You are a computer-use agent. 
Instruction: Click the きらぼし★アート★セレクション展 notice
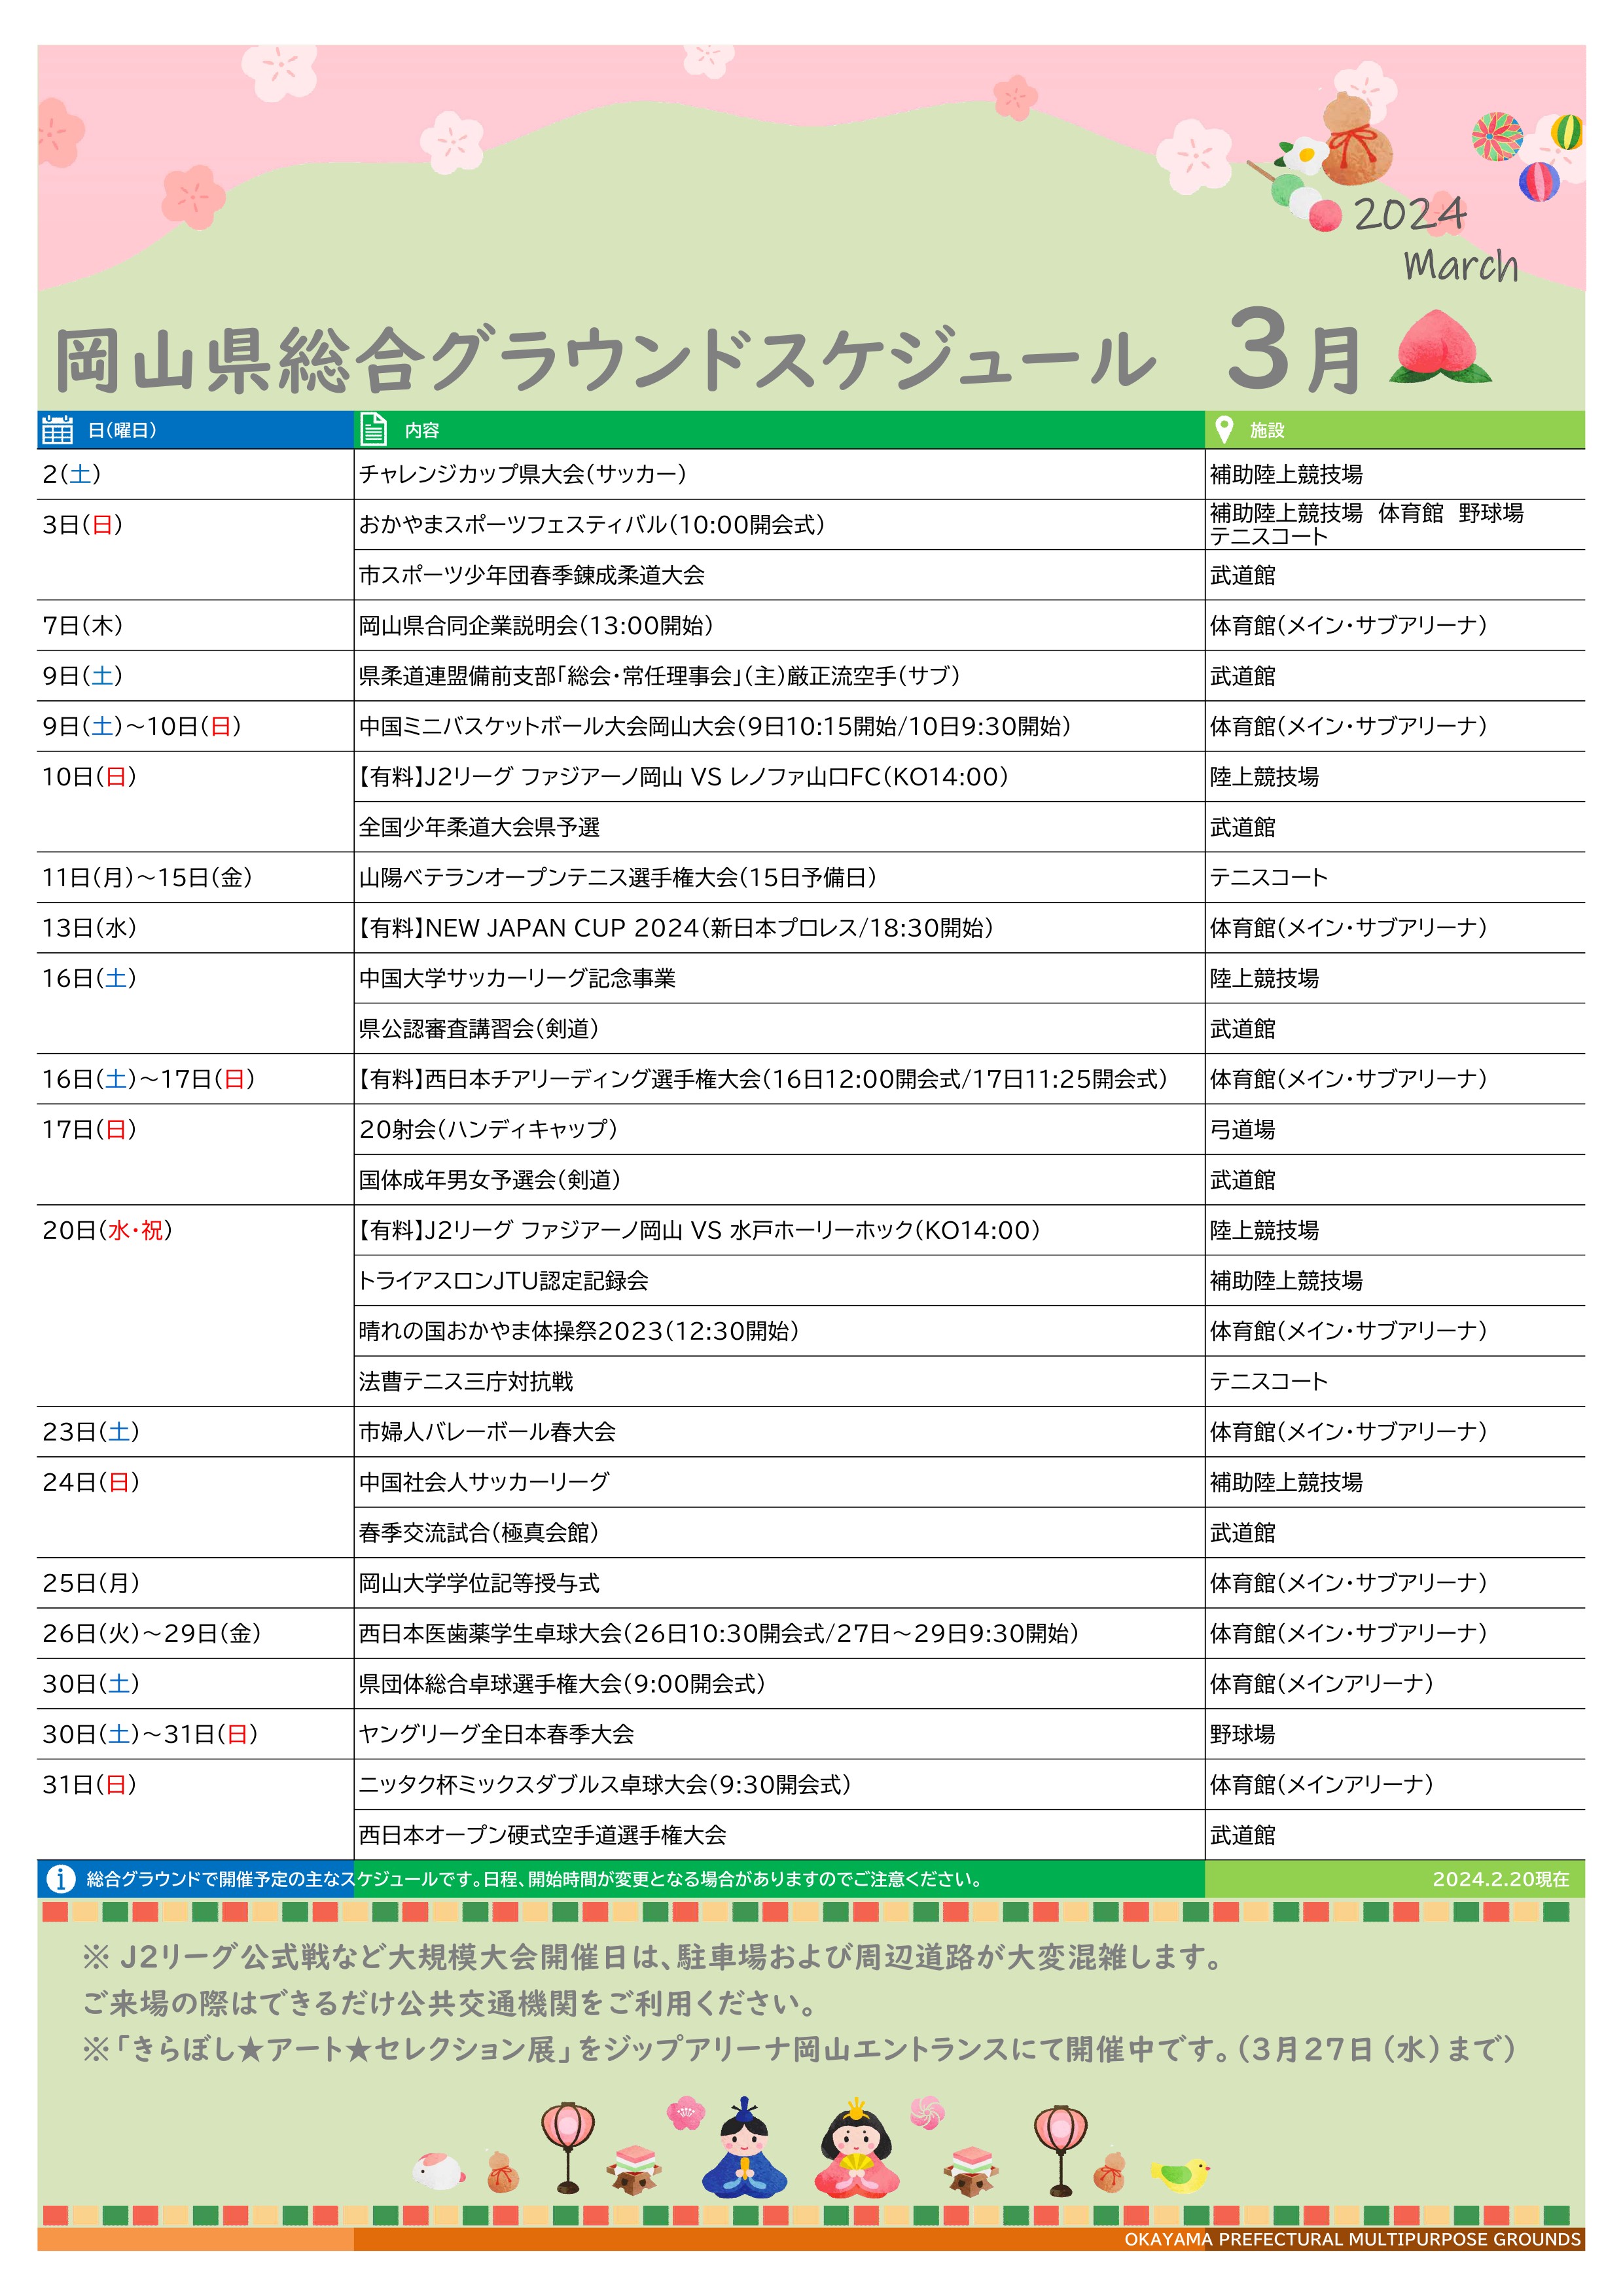pos(800,2049)
